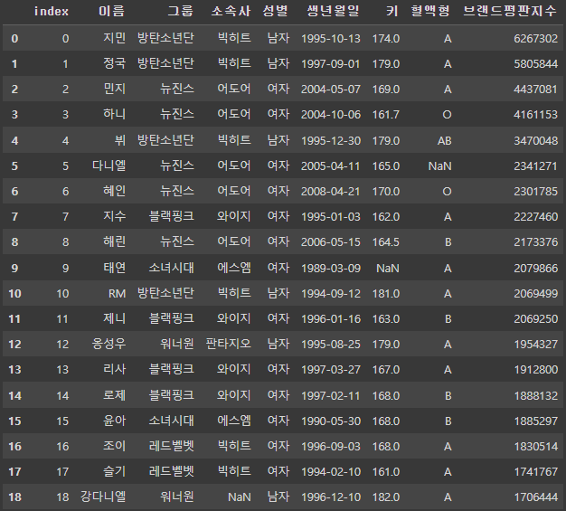Click the brand score value 6267302
566x511 pixels.
(535, 38)
